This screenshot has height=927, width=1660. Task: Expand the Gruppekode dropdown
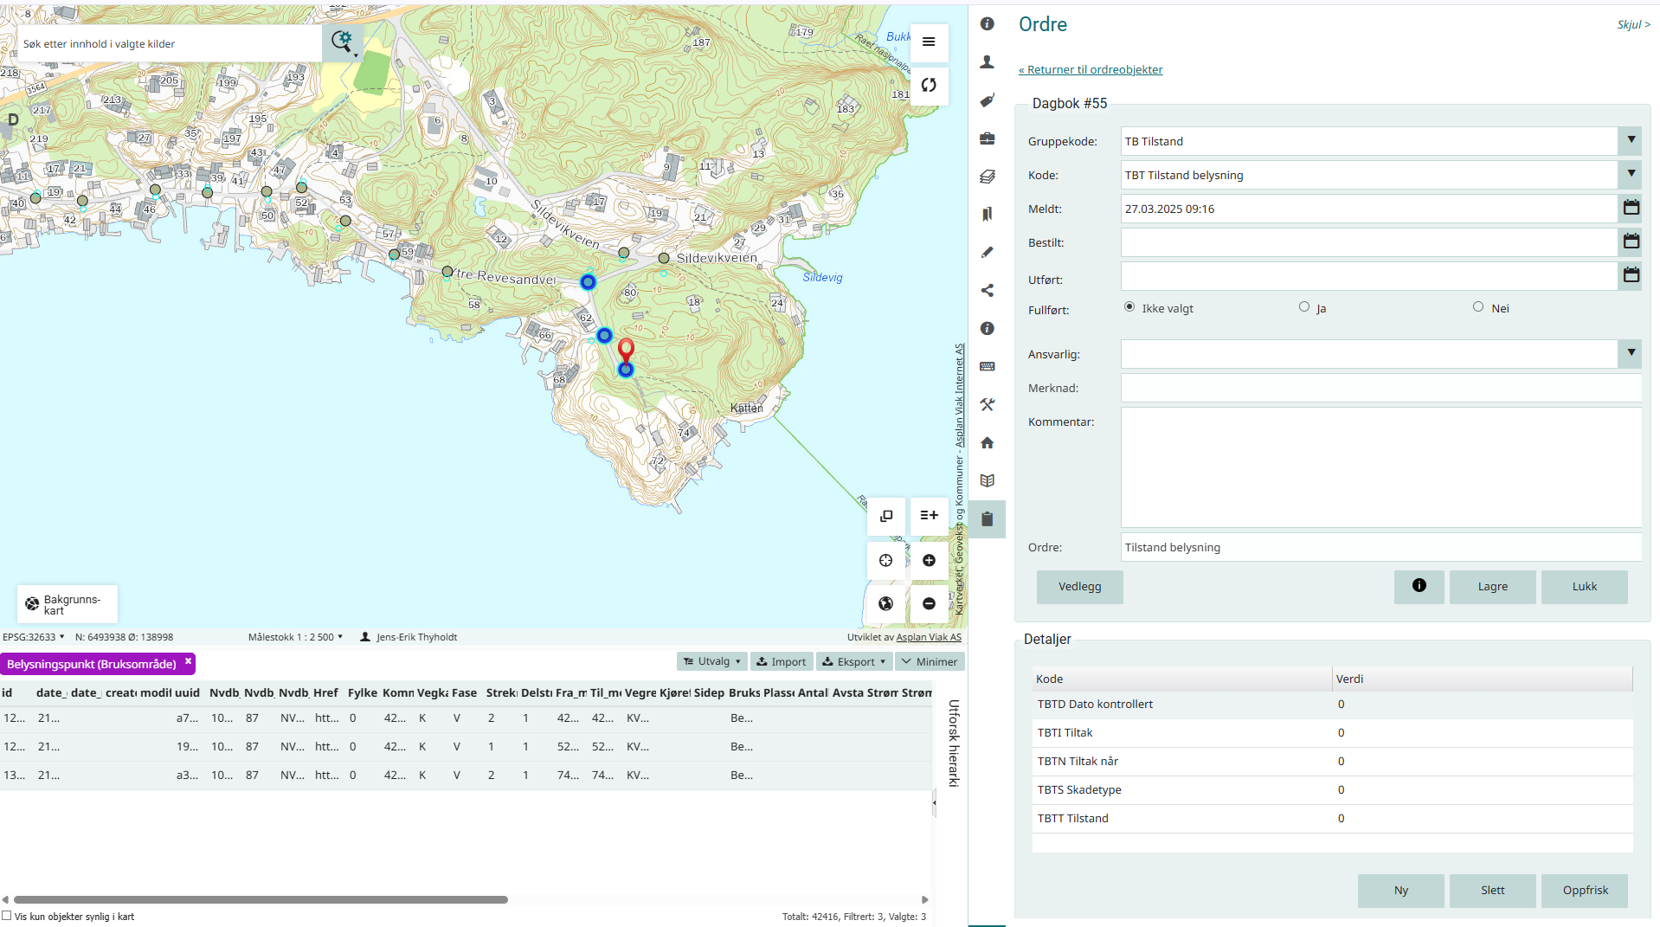(1631, 140)
